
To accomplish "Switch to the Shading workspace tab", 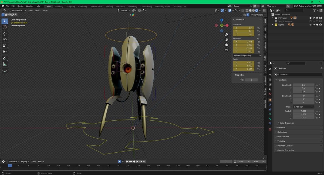I will pos(109,6).
